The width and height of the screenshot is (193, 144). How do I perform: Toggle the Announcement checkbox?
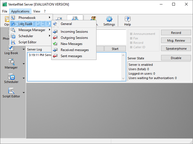click(x=131, y=34)
